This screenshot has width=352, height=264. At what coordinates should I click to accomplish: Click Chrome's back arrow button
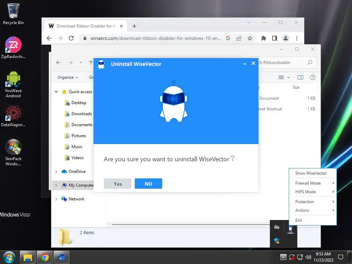coord(49,38)
